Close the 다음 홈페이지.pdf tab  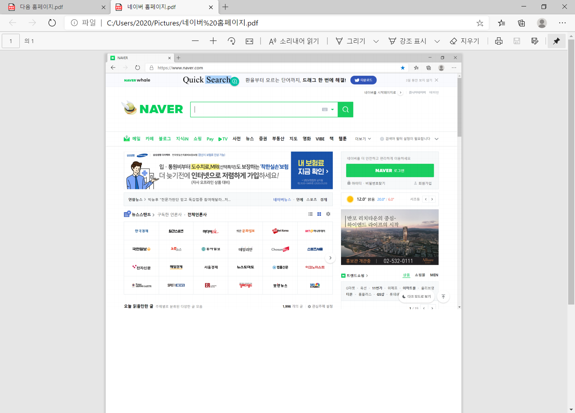click(103, 7)
